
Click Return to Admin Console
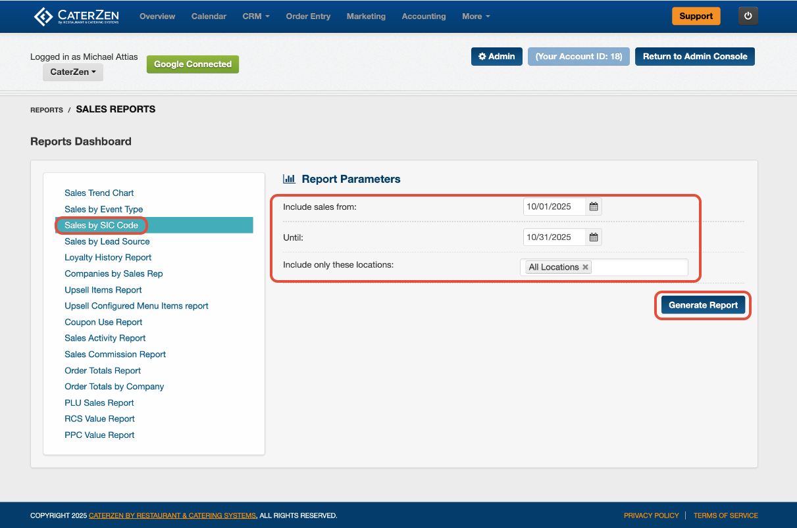point(695,57)
